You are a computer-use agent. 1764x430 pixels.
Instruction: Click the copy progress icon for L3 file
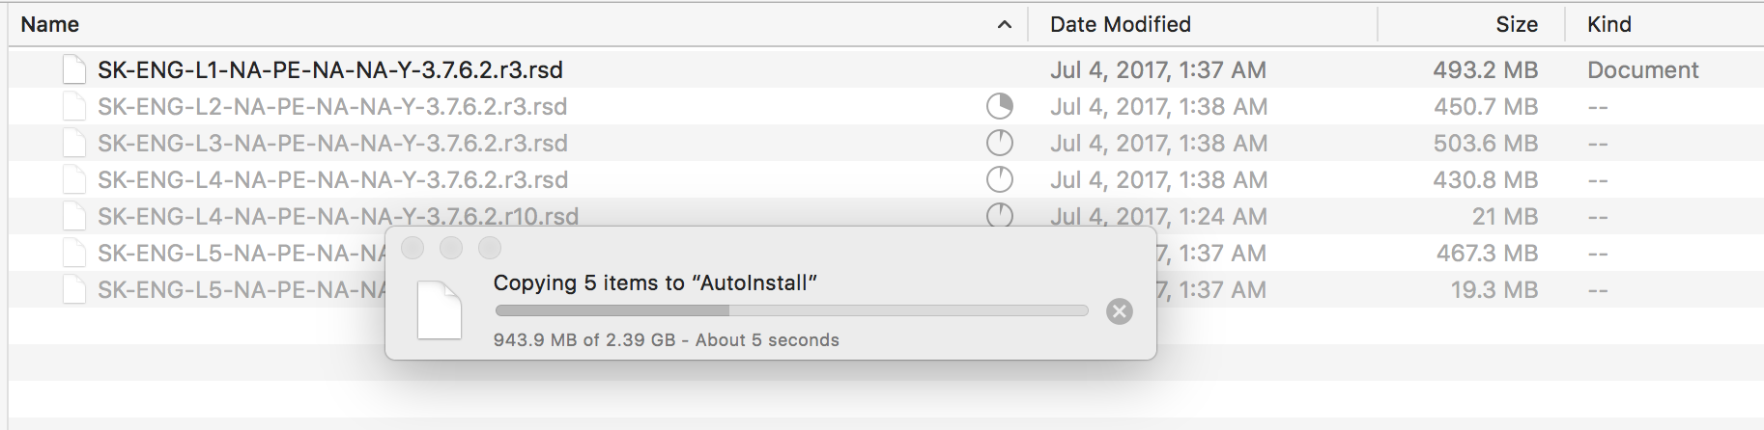(x=1000, y=144)
